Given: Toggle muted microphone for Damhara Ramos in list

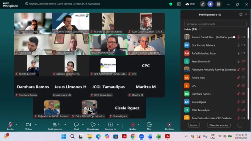Looking at the screenshot, I should tap(238, 94).
